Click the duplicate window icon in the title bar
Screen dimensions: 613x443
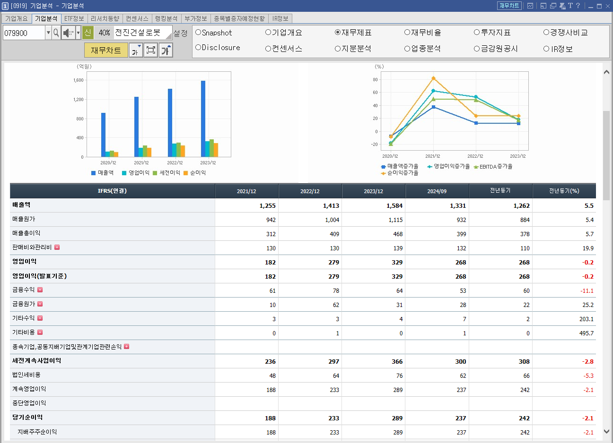(x=553, y=6)
